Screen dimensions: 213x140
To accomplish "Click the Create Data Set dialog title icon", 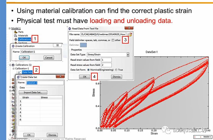I will click(18, 77).
